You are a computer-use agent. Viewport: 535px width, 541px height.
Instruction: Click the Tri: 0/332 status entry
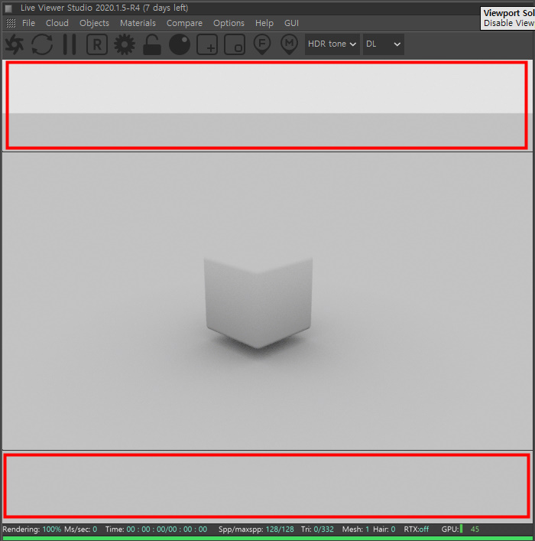click(317, 529)
